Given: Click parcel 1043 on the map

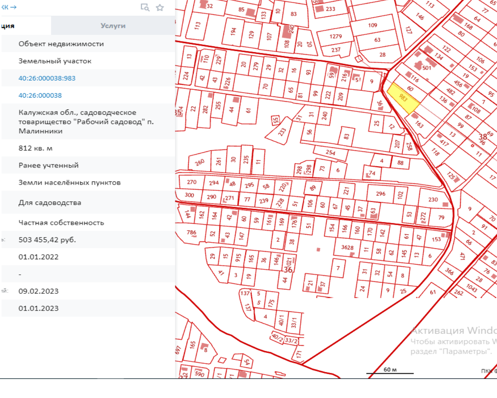Looking at the screenshot, I should click(471, 288).
